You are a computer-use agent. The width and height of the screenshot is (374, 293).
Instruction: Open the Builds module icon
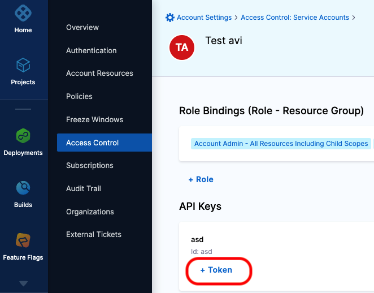[23, 188]
